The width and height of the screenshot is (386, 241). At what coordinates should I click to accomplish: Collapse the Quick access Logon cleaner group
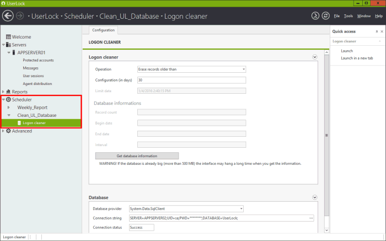pyautogui.click(x=379, y=41)
